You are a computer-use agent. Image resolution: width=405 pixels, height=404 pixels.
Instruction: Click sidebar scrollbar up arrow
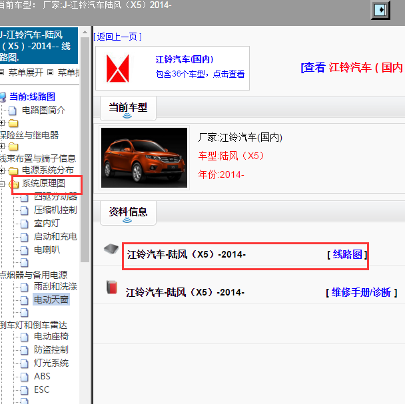tap(85, 32)
